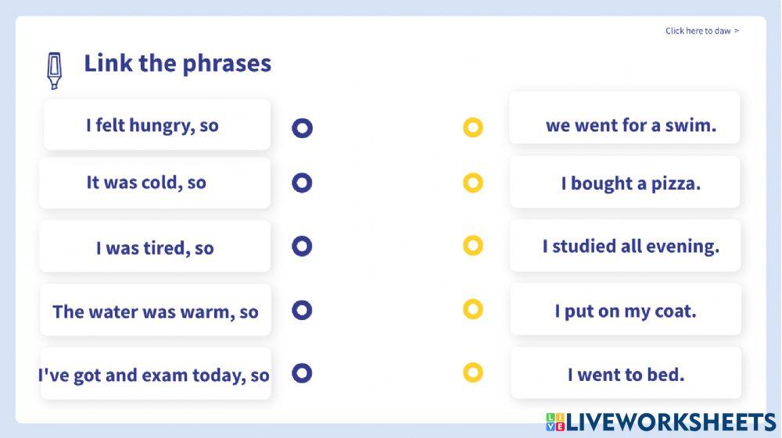The height and width of the screenshot is (438, 782).
Task: Click yellow circle beside 'I studied all evening'
Action: (x=473, y=246)
